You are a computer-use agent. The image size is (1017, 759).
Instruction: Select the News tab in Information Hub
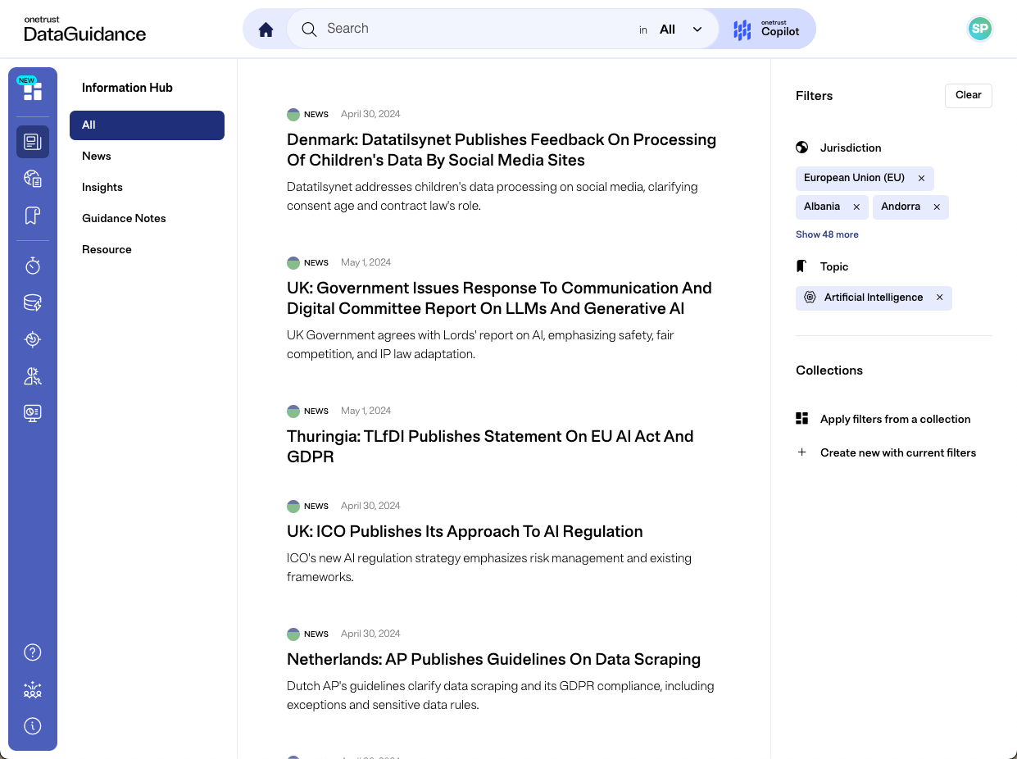pyautogui.click(x=97, y=156)
